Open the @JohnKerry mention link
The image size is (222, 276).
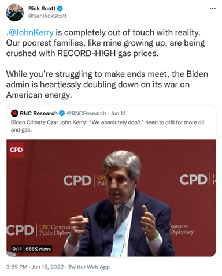pyautogui.click(x=31, y=32)
